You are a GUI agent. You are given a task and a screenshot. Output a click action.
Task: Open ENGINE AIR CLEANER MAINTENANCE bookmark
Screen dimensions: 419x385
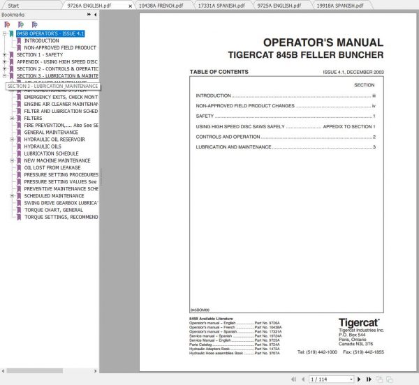click(61, 104)
